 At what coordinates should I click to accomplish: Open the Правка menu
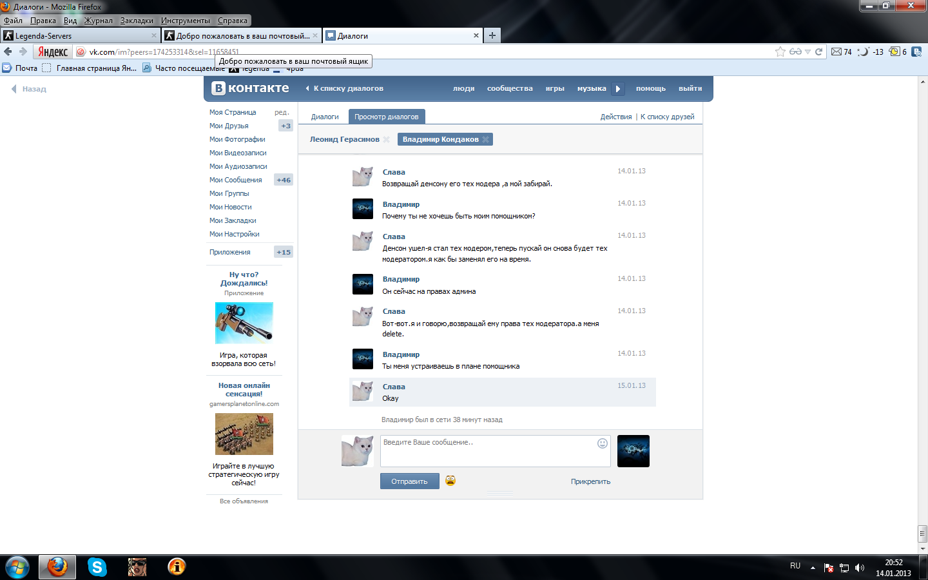[43, 21]
